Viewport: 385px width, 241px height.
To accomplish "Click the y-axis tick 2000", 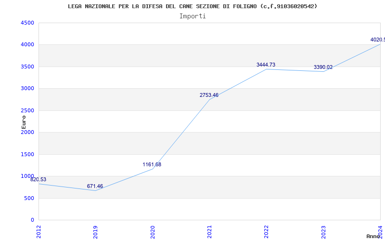I will point(27,132).
